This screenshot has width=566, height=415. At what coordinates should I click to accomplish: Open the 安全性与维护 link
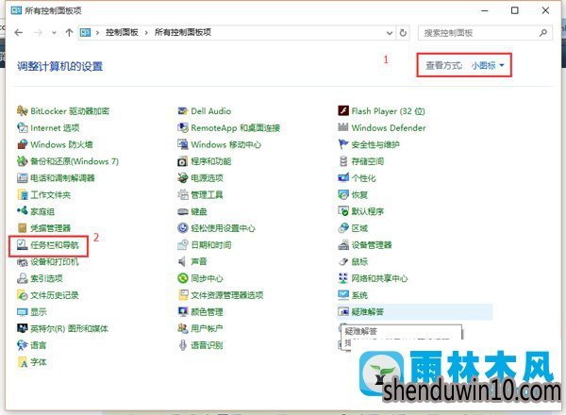375,144
